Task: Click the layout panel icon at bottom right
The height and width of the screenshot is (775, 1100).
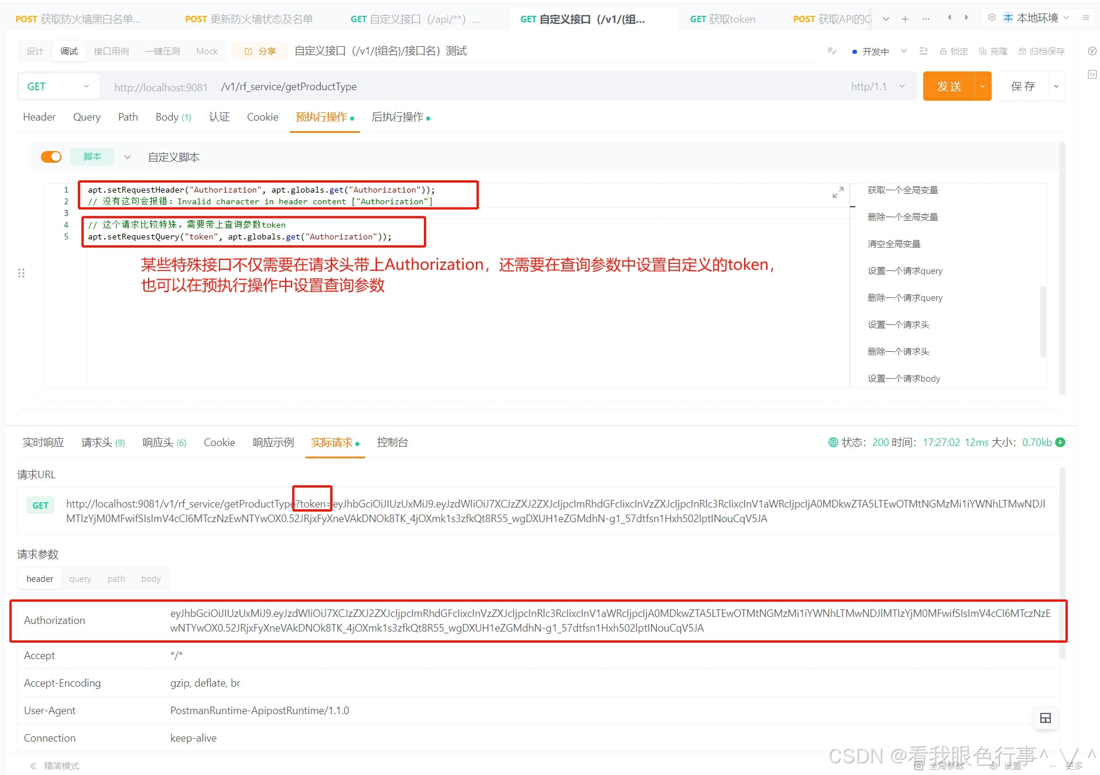Action: (x=1046, y=718)
